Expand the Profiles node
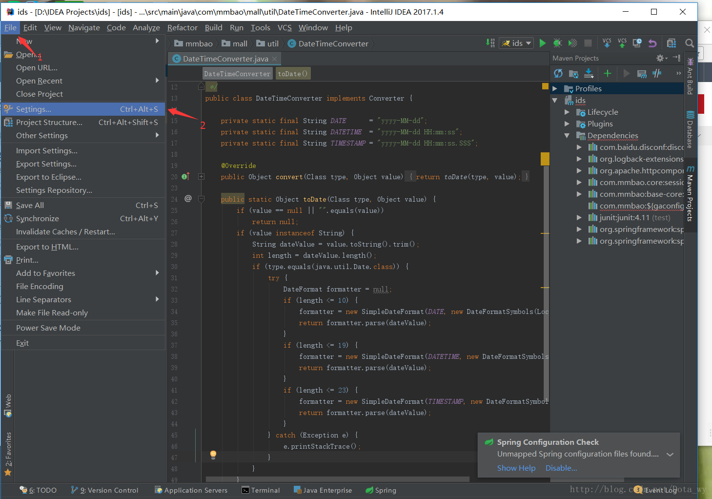712x499 pixels. [555, 88]
